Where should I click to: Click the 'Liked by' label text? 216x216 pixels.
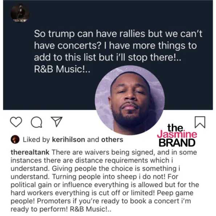click(x=36, y=139)
